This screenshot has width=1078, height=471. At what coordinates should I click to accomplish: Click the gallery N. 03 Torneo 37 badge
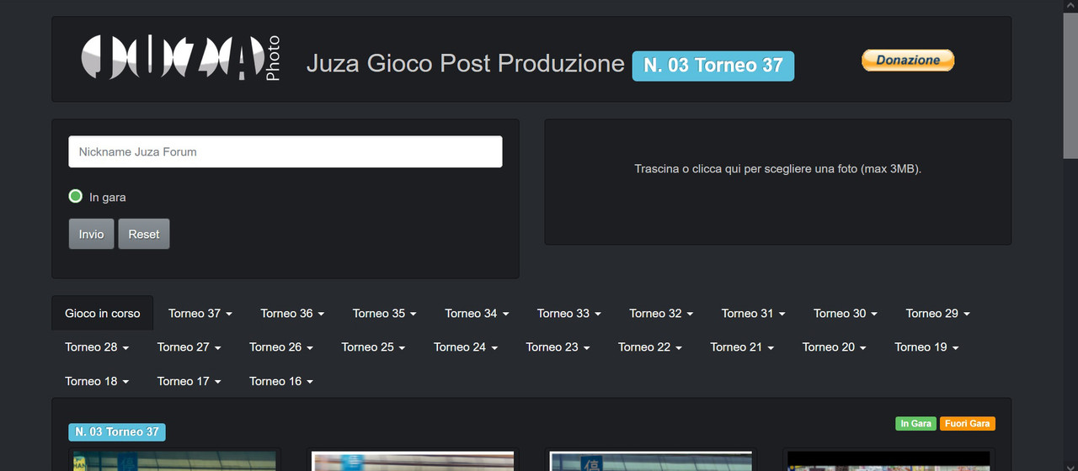(117, 431)
